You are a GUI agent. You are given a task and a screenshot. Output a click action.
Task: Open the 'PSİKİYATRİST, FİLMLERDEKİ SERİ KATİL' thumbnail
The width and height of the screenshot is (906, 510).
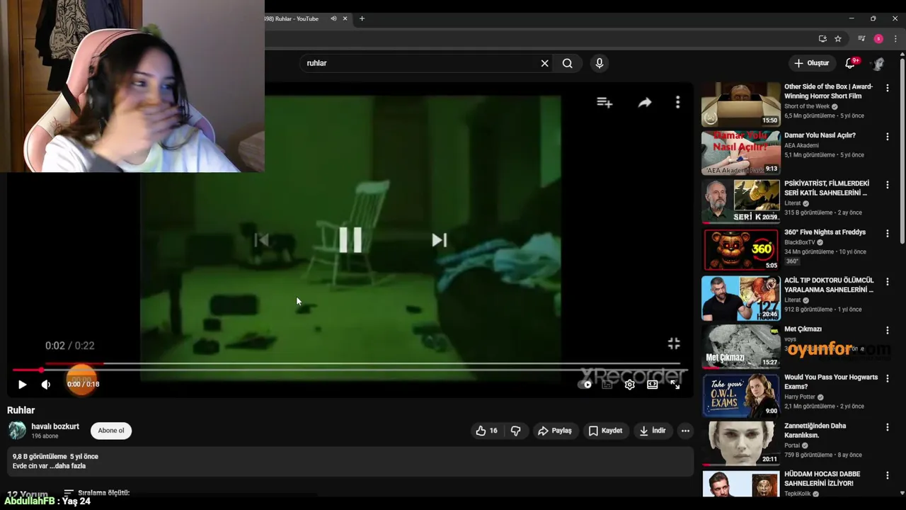click(741, 201)
